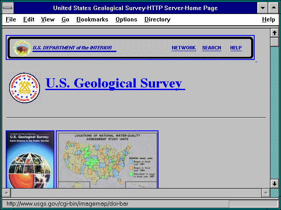The width and height of the screenshot is (281, 210).
Task: Click the status bar URL text
Action: coord(67,204)
